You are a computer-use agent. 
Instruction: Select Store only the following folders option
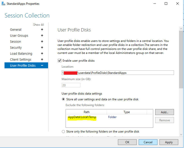coord(63,132)
